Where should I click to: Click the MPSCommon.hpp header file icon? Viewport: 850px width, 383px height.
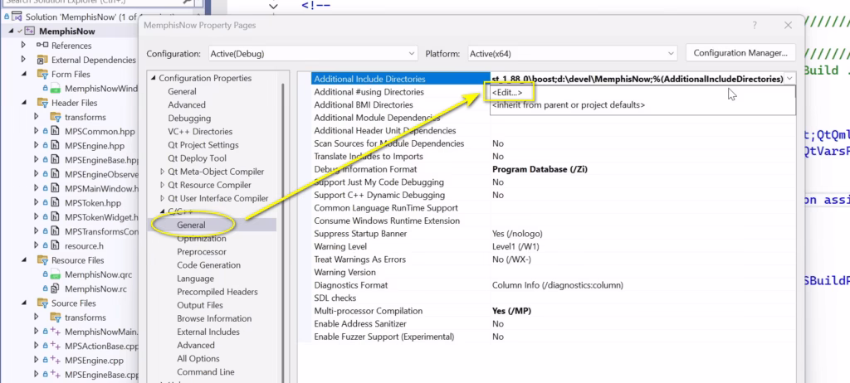[56, 131]
